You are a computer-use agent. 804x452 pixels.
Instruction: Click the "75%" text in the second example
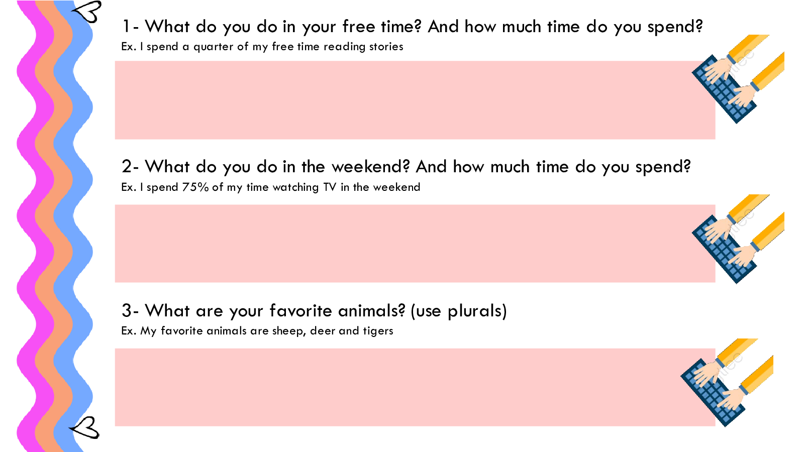point(195,187)
